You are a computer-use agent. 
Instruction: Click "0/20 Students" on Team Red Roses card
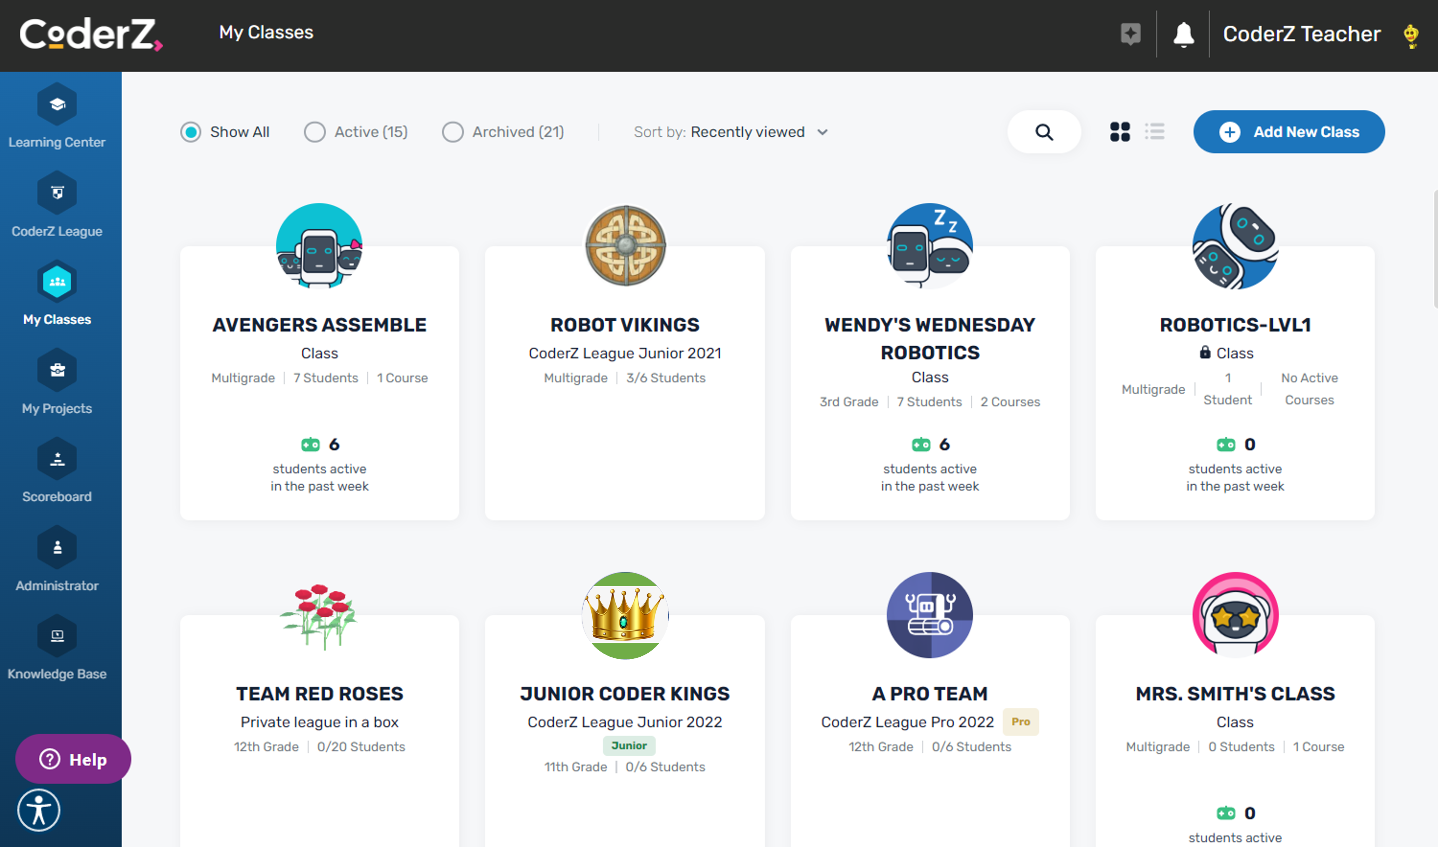tap(361, 746)
